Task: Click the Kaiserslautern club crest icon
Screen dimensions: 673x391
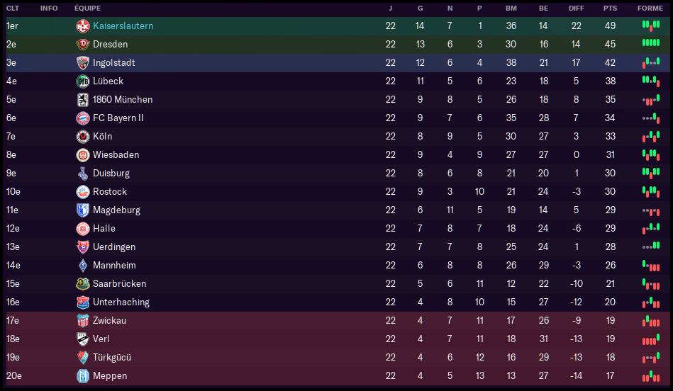Action: pyautogui.click(x=82, y=25)
